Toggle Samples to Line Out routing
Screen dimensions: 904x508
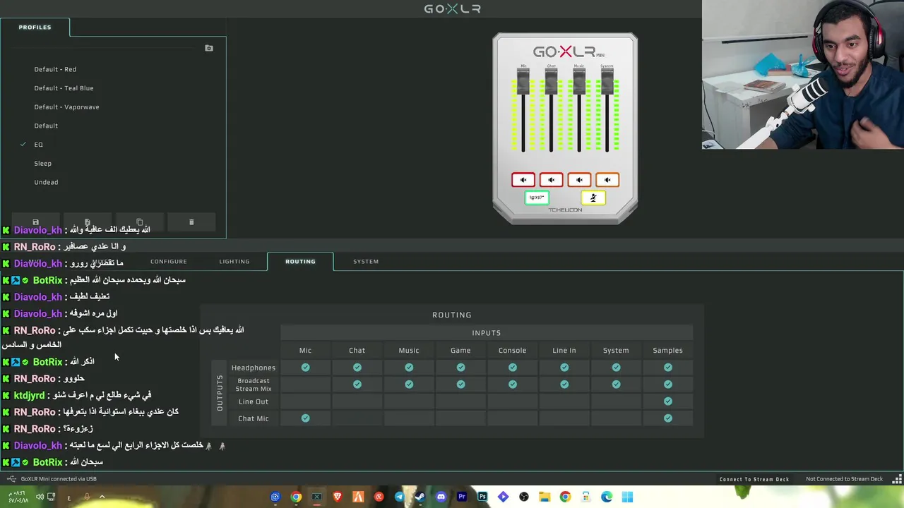point(668,401)
